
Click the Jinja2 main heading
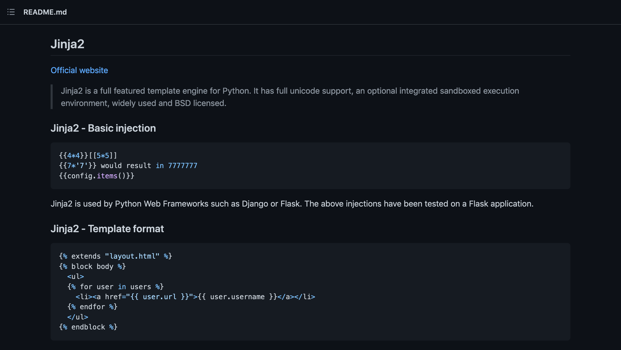(x=67, y=44)
